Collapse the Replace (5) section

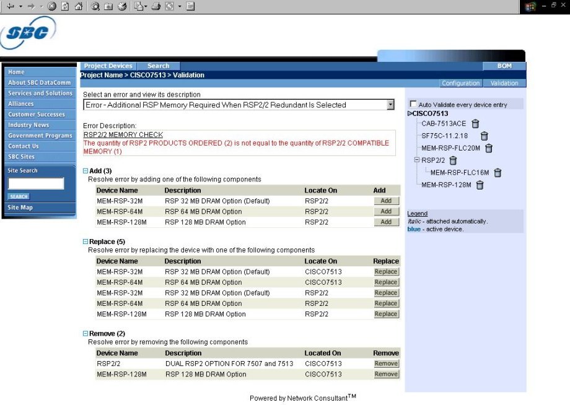coord(85,242)
